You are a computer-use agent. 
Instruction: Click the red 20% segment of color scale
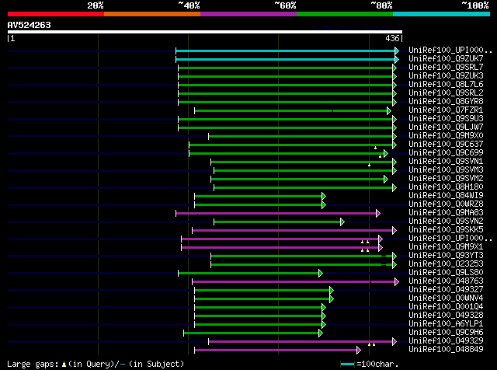56,14
